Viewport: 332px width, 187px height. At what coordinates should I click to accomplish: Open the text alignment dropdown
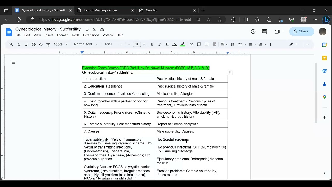coord(224,44)
